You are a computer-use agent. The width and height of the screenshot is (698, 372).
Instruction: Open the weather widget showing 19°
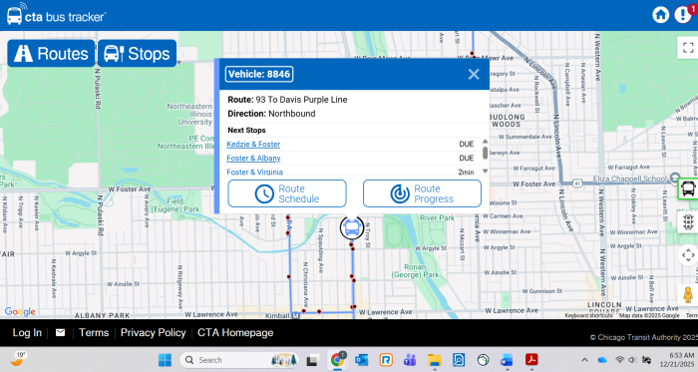coord(18,359)
